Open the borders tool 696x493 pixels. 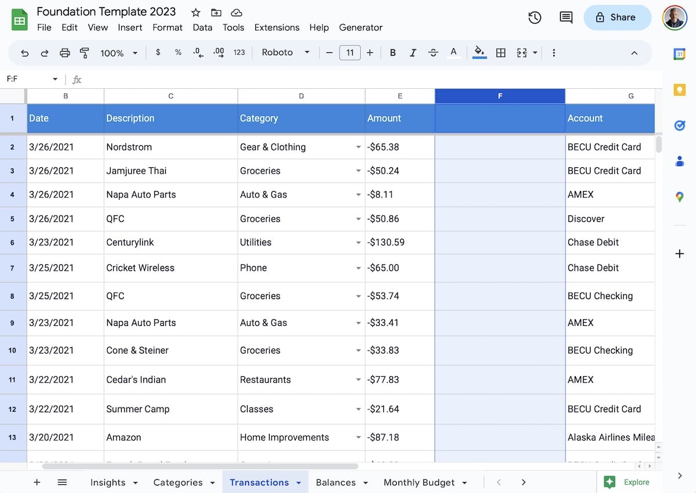pos(501,53)
